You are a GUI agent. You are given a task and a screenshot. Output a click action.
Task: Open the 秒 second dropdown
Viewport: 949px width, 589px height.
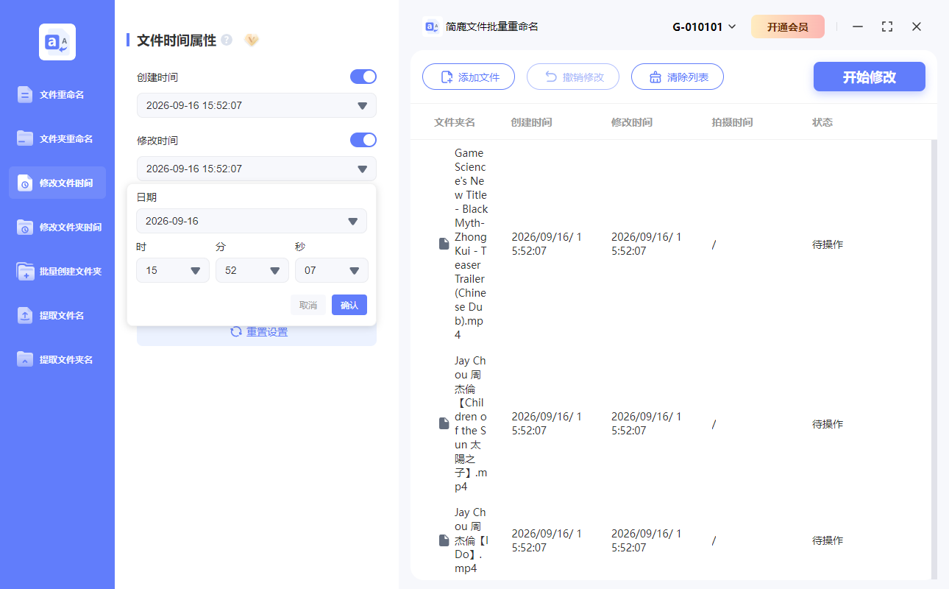332,270
